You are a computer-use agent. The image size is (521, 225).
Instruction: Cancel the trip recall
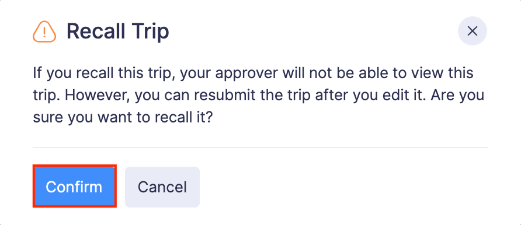coord(162,187)
